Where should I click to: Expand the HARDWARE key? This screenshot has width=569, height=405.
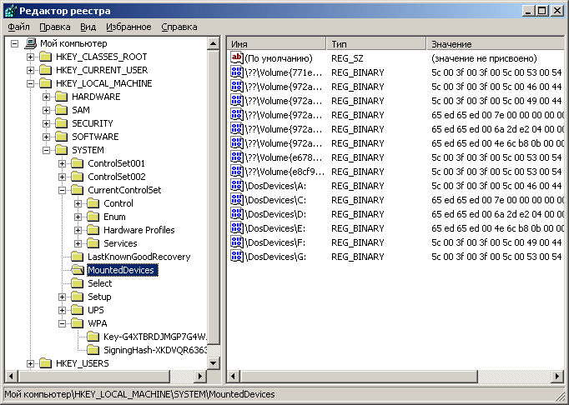pyautogui.click(x=47, y=97)
